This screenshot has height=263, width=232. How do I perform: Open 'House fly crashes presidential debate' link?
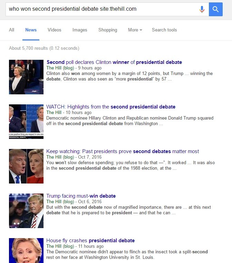[x=90, y=241]
